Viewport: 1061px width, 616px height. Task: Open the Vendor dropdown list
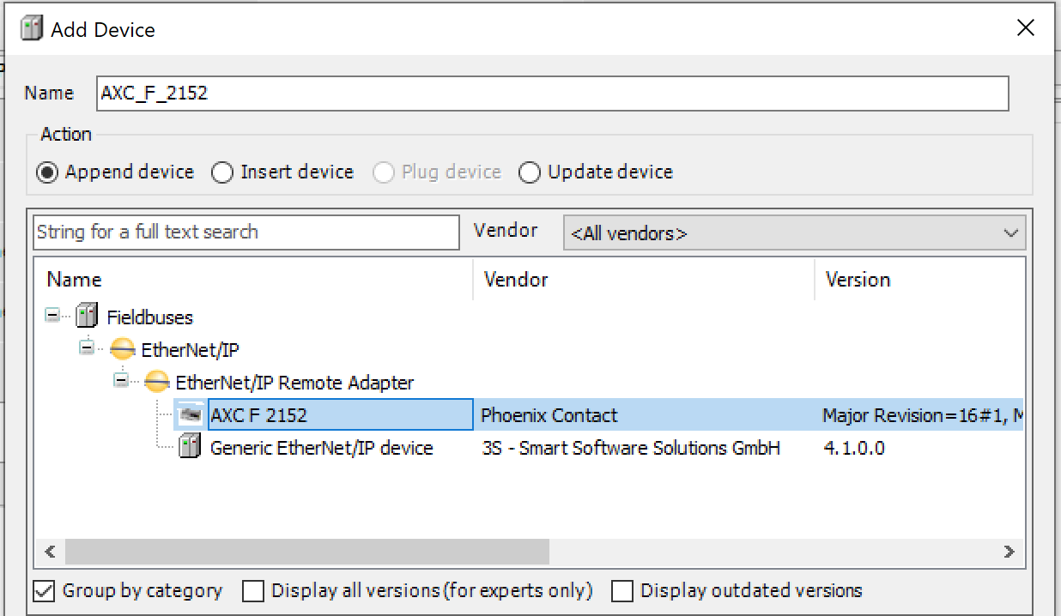pos(794,233)
